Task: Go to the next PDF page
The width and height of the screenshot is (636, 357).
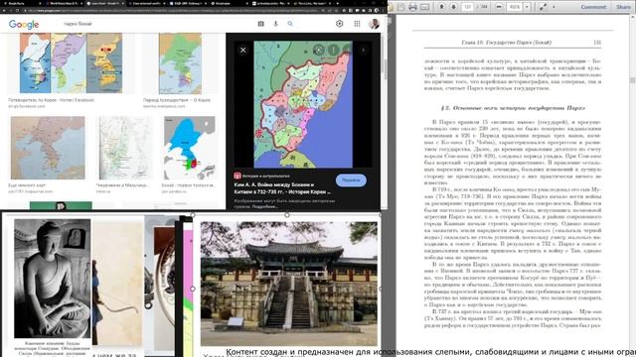Action: pyautogui.click(x=453, y=7)
